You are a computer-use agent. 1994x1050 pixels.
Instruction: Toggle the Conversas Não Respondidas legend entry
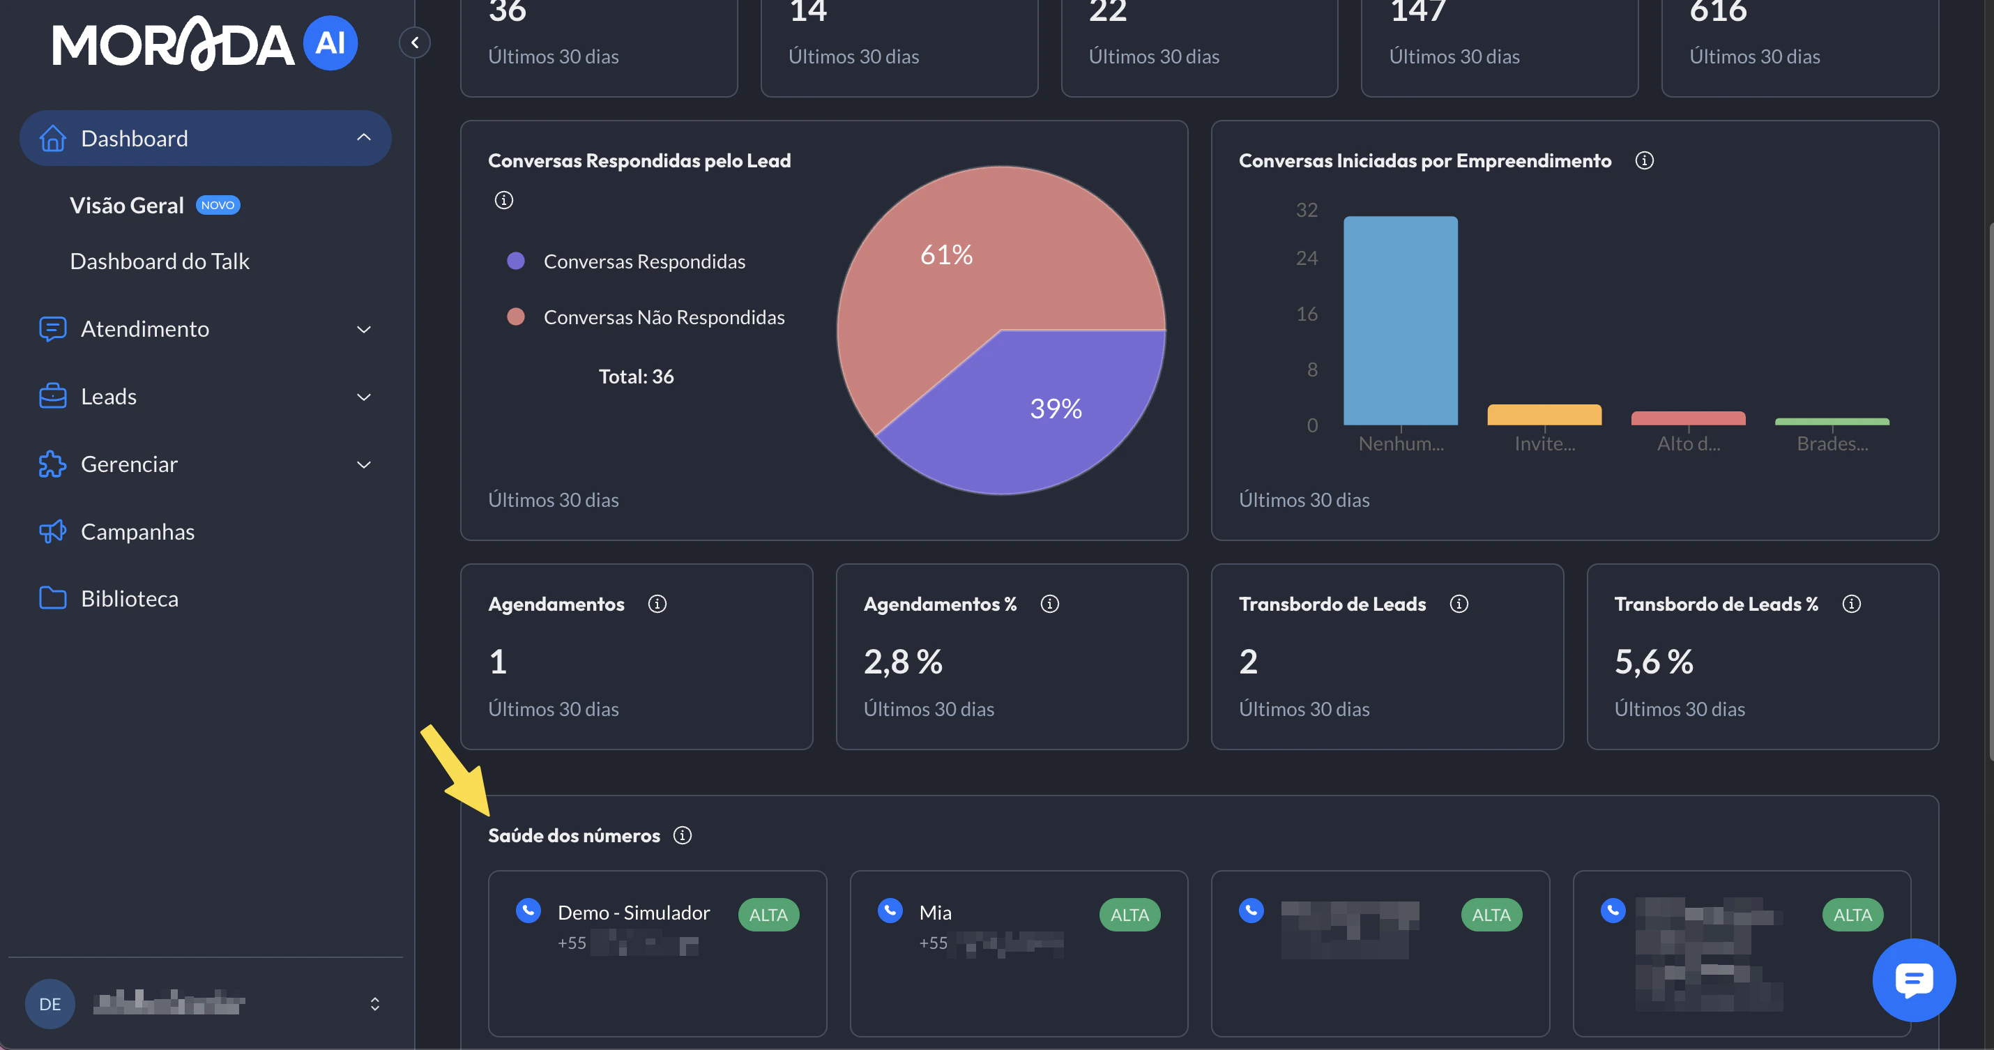[664, 317]
